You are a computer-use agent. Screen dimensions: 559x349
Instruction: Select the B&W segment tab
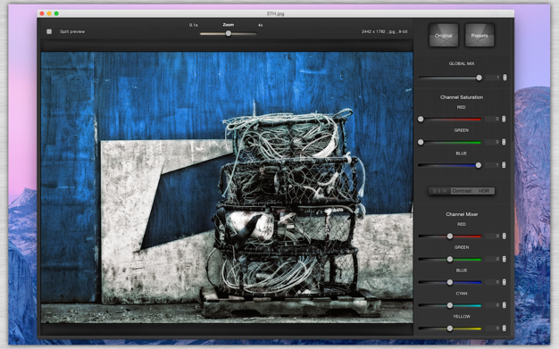(439, 191)
